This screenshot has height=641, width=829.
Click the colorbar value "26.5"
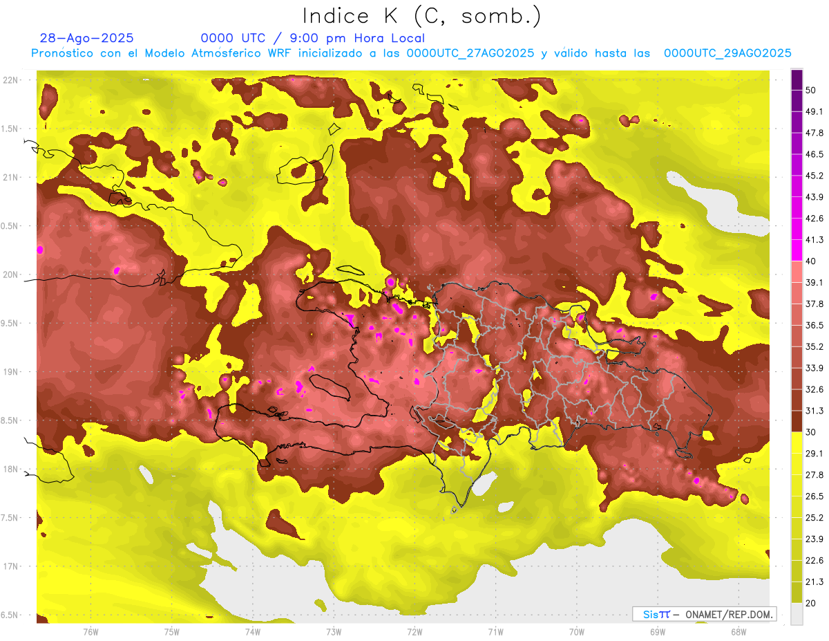[814, 496]
